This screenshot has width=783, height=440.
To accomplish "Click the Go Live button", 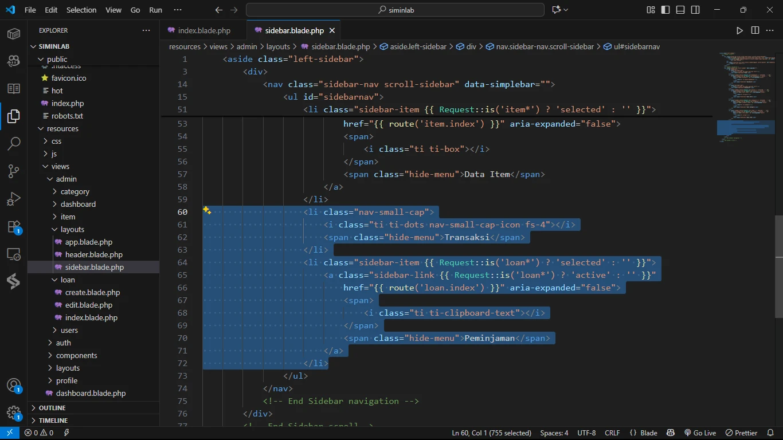I will (x=700, y=433).
